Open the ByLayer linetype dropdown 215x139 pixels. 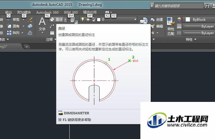pos(199,33)
